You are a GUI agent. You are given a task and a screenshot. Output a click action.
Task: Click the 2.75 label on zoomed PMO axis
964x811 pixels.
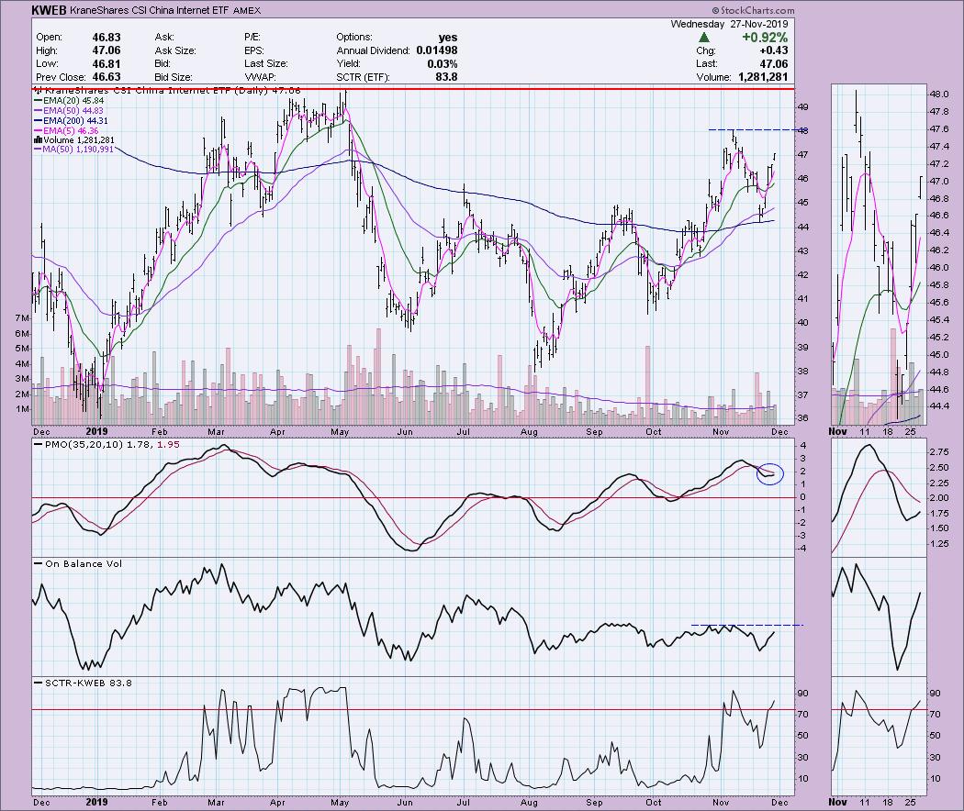(939, 451)
